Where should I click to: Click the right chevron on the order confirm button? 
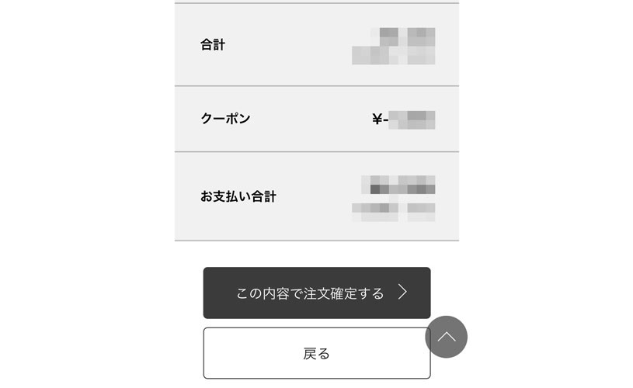(x=402, y=292)
